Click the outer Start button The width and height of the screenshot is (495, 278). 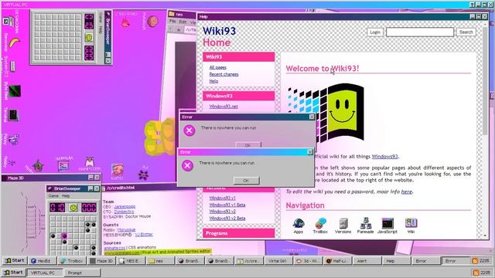(13, 273)
